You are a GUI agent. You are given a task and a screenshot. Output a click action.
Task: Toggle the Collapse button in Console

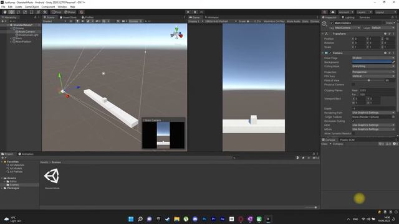click(338, 144)
